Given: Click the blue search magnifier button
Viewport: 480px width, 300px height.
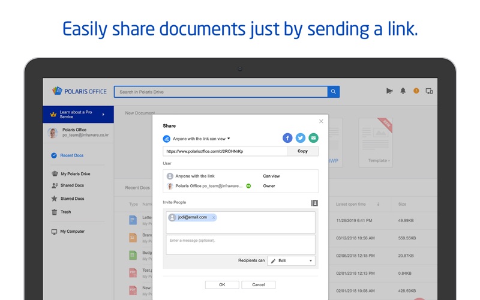Looking at the screenshot, I should pos(334,92).
